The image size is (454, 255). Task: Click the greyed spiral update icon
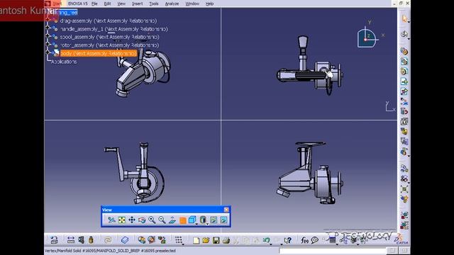pyautogui.click(x=108, y=240)
